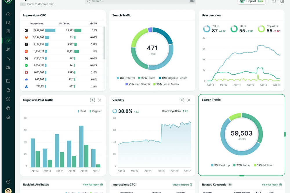
Task: Click the Url CTR column header
Action: [x=93, y=23]
